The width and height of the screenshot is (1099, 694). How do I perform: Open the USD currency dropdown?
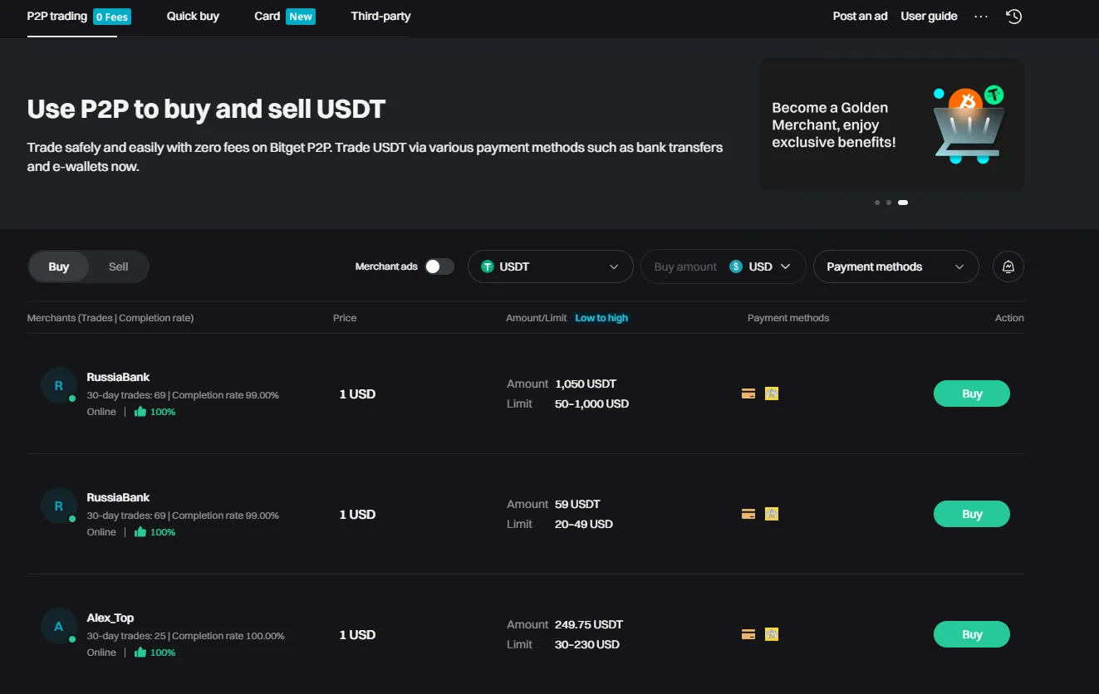tap(760, 266)
